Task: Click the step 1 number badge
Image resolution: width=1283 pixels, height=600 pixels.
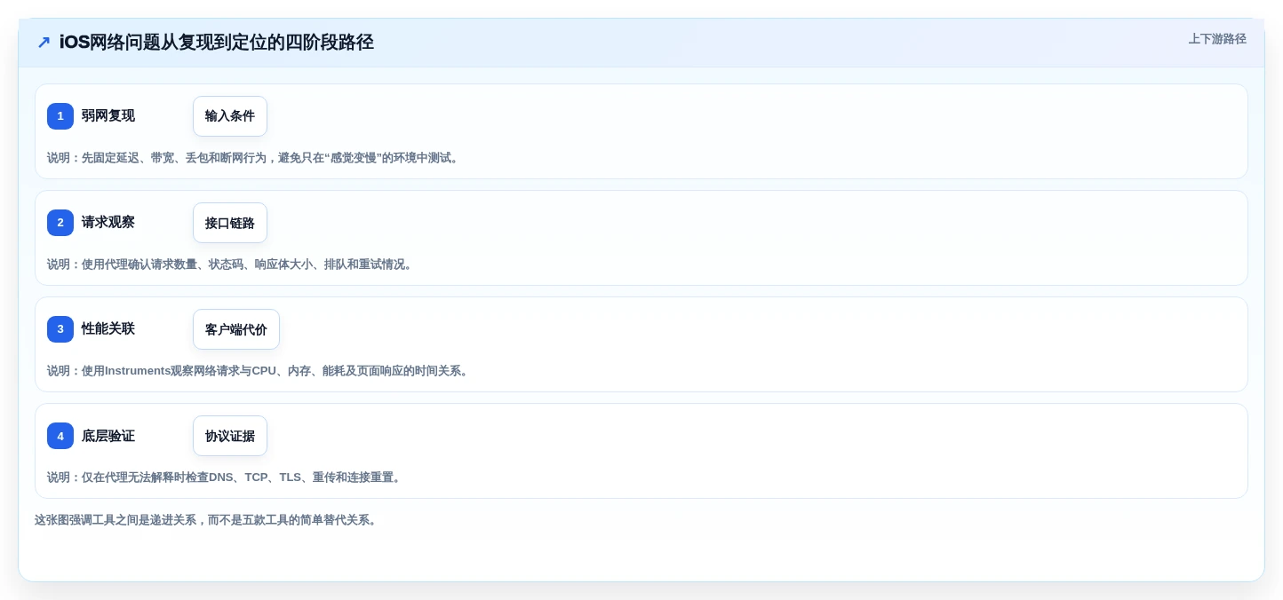Action: tap(60, 116)
